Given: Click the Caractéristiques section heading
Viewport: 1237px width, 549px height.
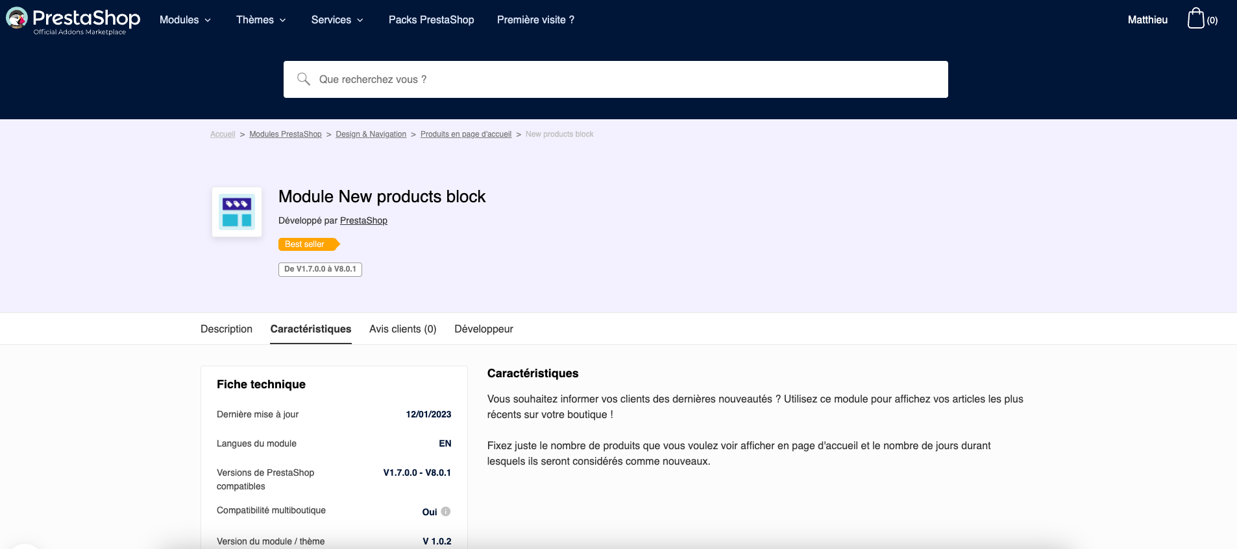Looking at the screenshot, I should coord(533,373).
